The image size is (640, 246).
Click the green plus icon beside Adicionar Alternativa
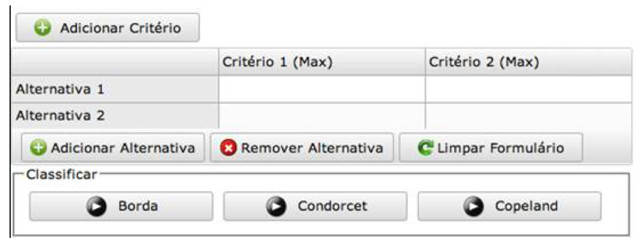coord(39,148)
